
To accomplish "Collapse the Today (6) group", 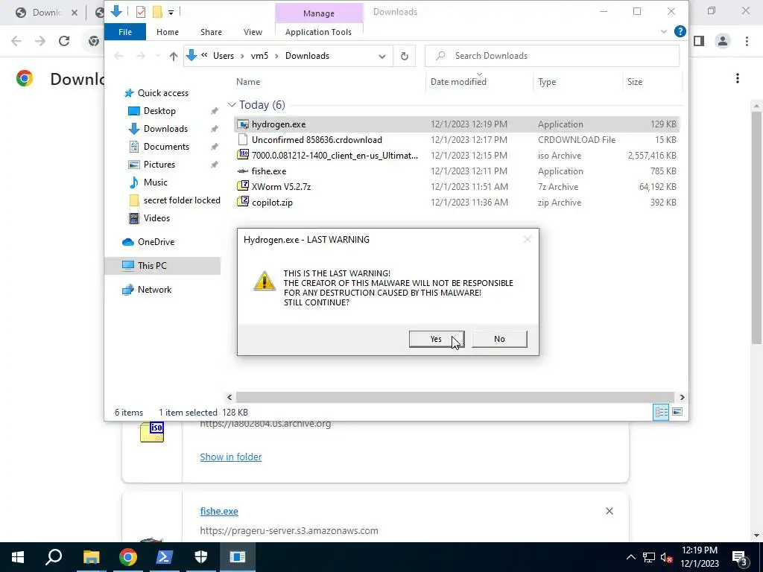I will coord(232,105).
